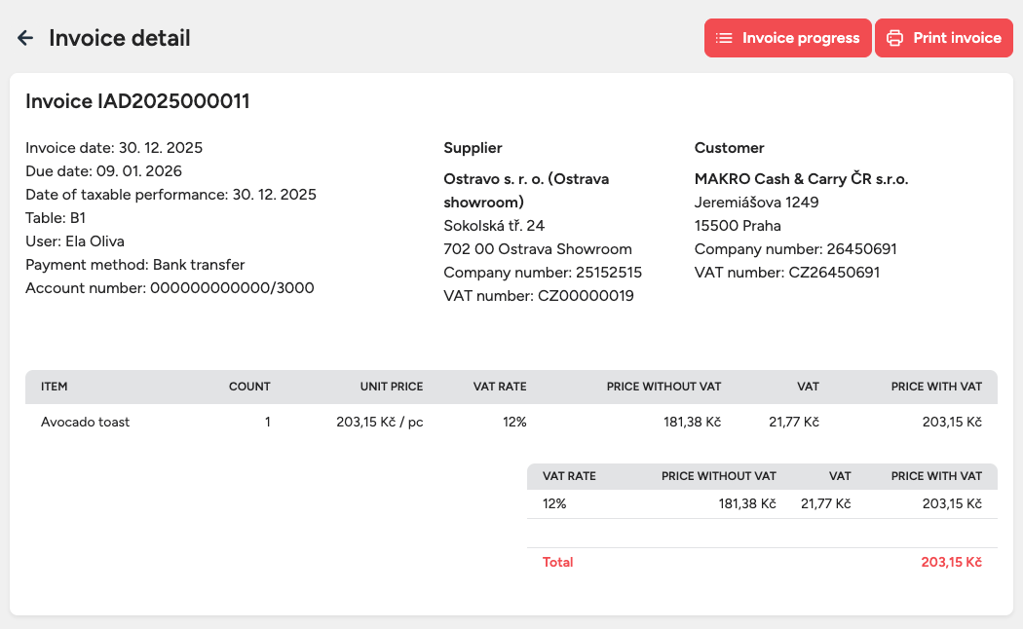Screen dimensions: 1023x629
Task: Click the 12% rate in VAT summary table
Action: tap(554, 503)
